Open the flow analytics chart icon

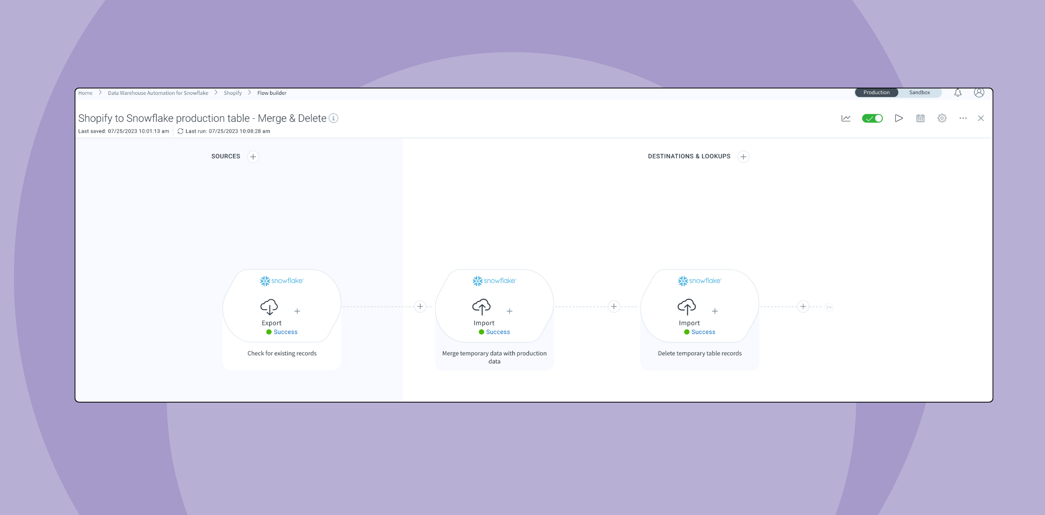pyautogui.click(x=846, y=118)
